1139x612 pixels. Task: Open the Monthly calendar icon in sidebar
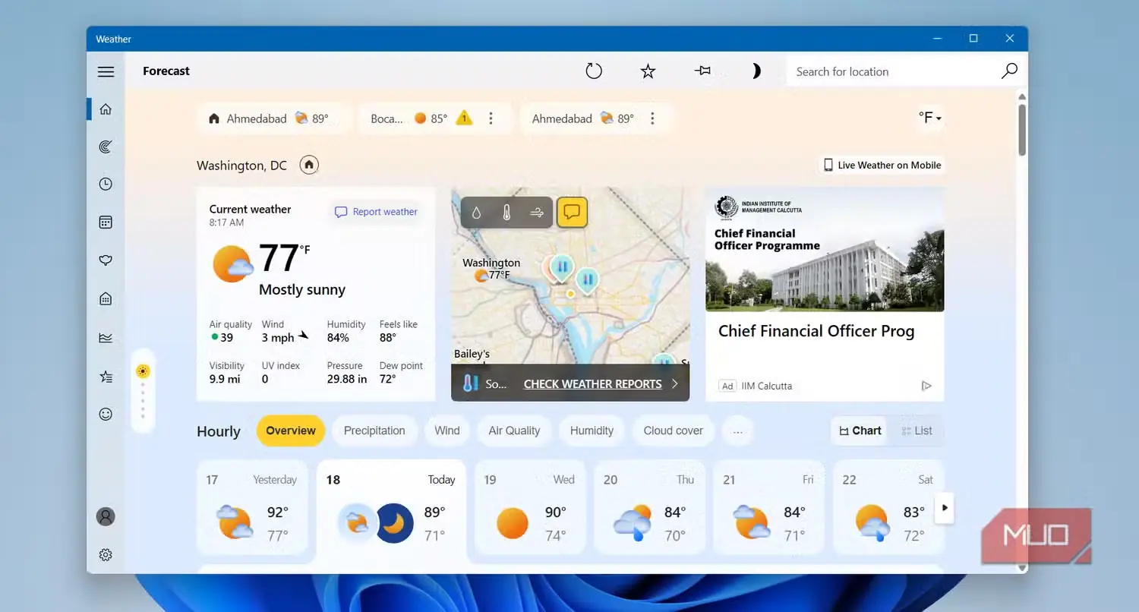pyautogui.click(x=106, y=222)
